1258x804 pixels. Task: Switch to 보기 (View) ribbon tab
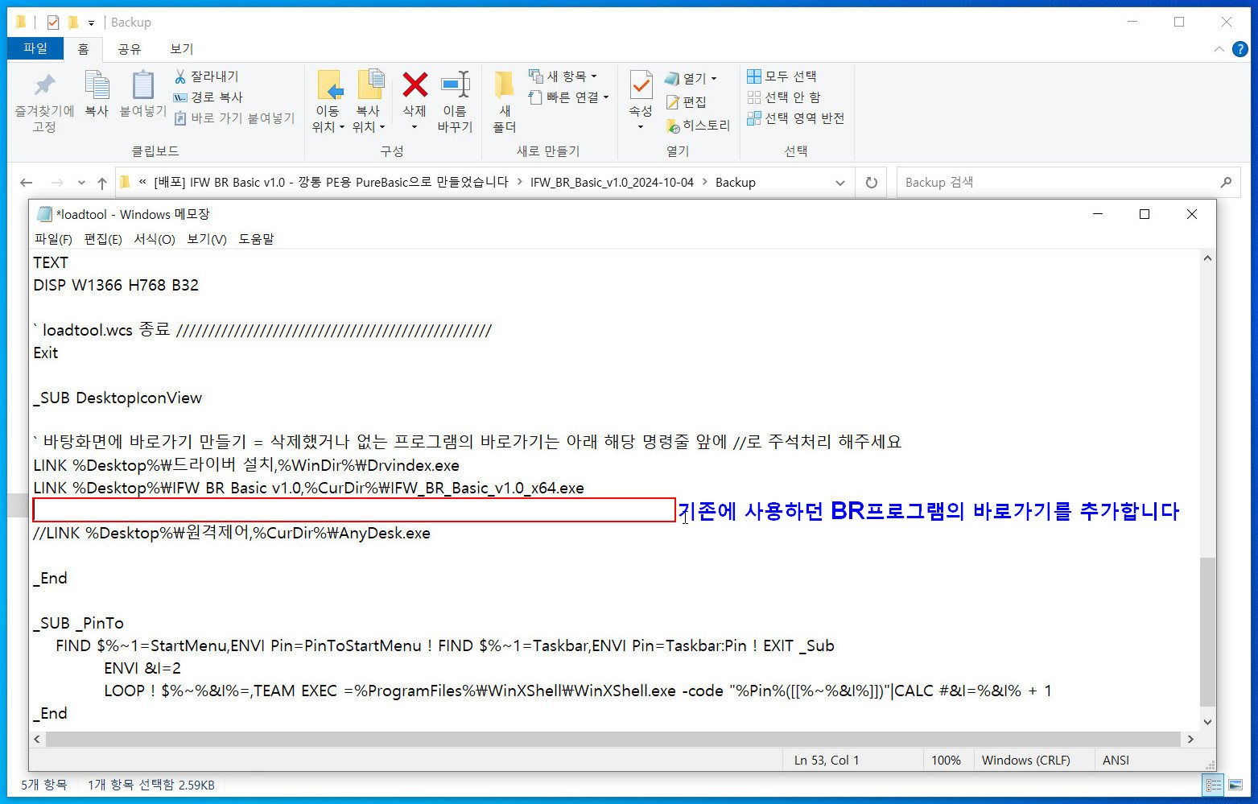182,49
